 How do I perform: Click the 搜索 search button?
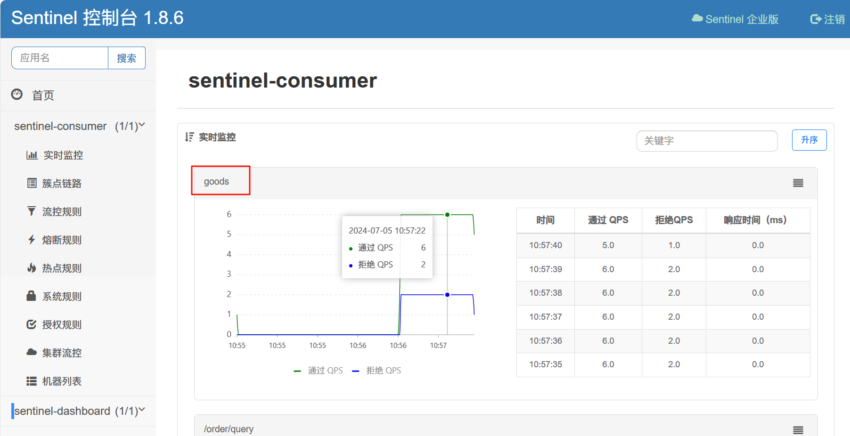(127, 58)
